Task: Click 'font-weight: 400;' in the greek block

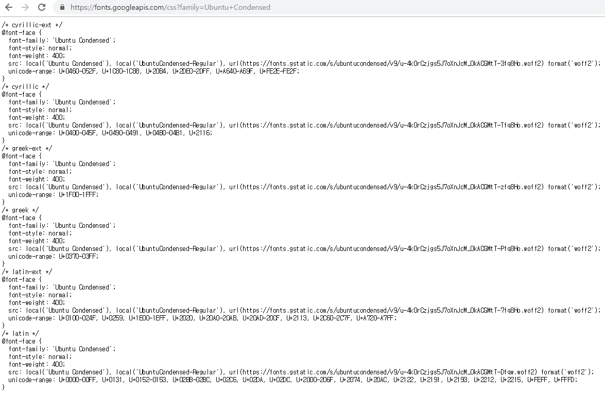Action: point(37,241)
